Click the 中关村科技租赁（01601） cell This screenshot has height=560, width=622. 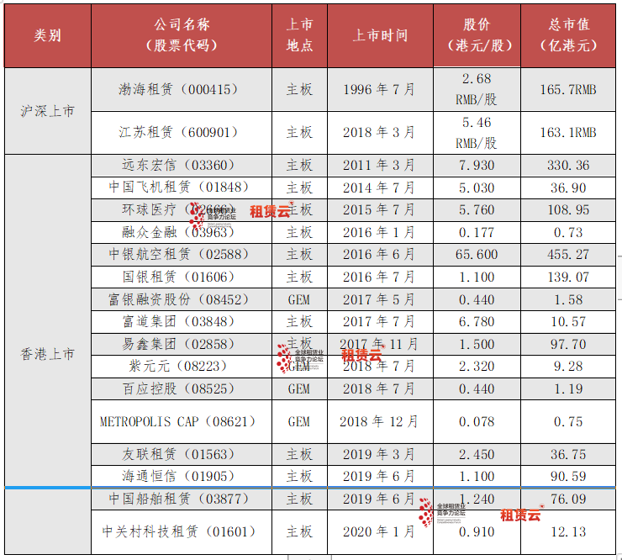182,531
